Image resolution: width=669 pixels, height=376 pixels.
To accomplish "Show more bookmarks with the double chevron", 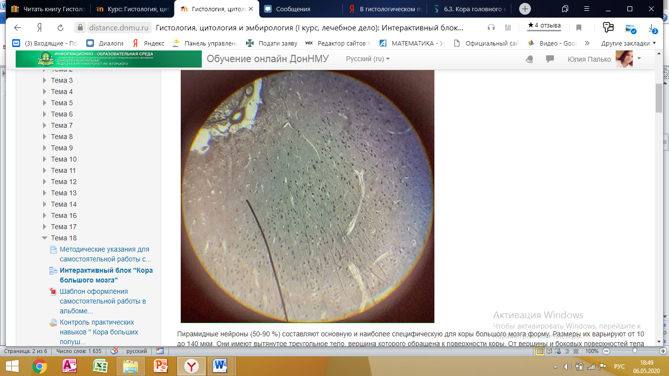I will click(x=587, y=43).
